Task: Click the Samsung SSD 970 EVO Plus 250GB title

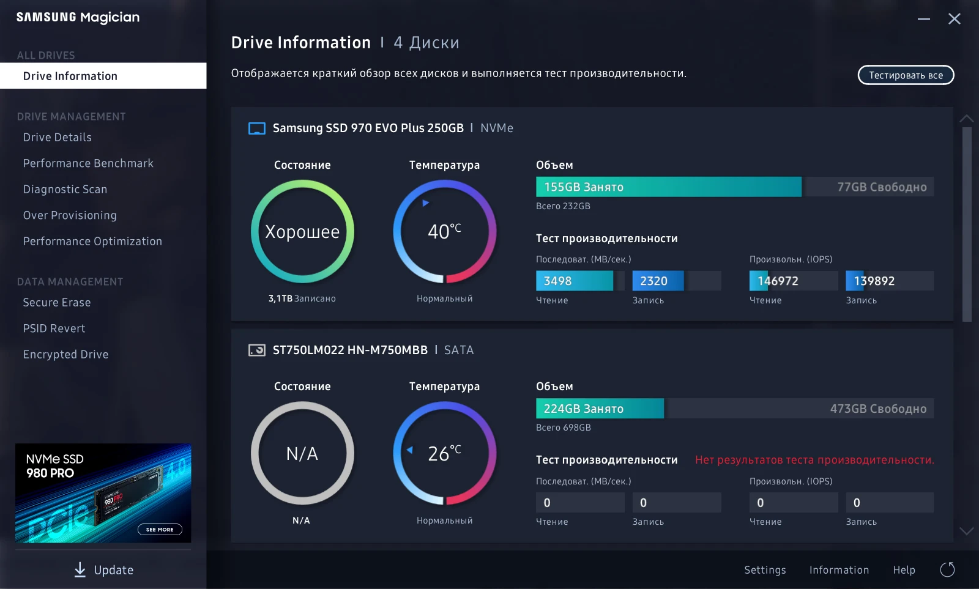Action: (368, 128)
